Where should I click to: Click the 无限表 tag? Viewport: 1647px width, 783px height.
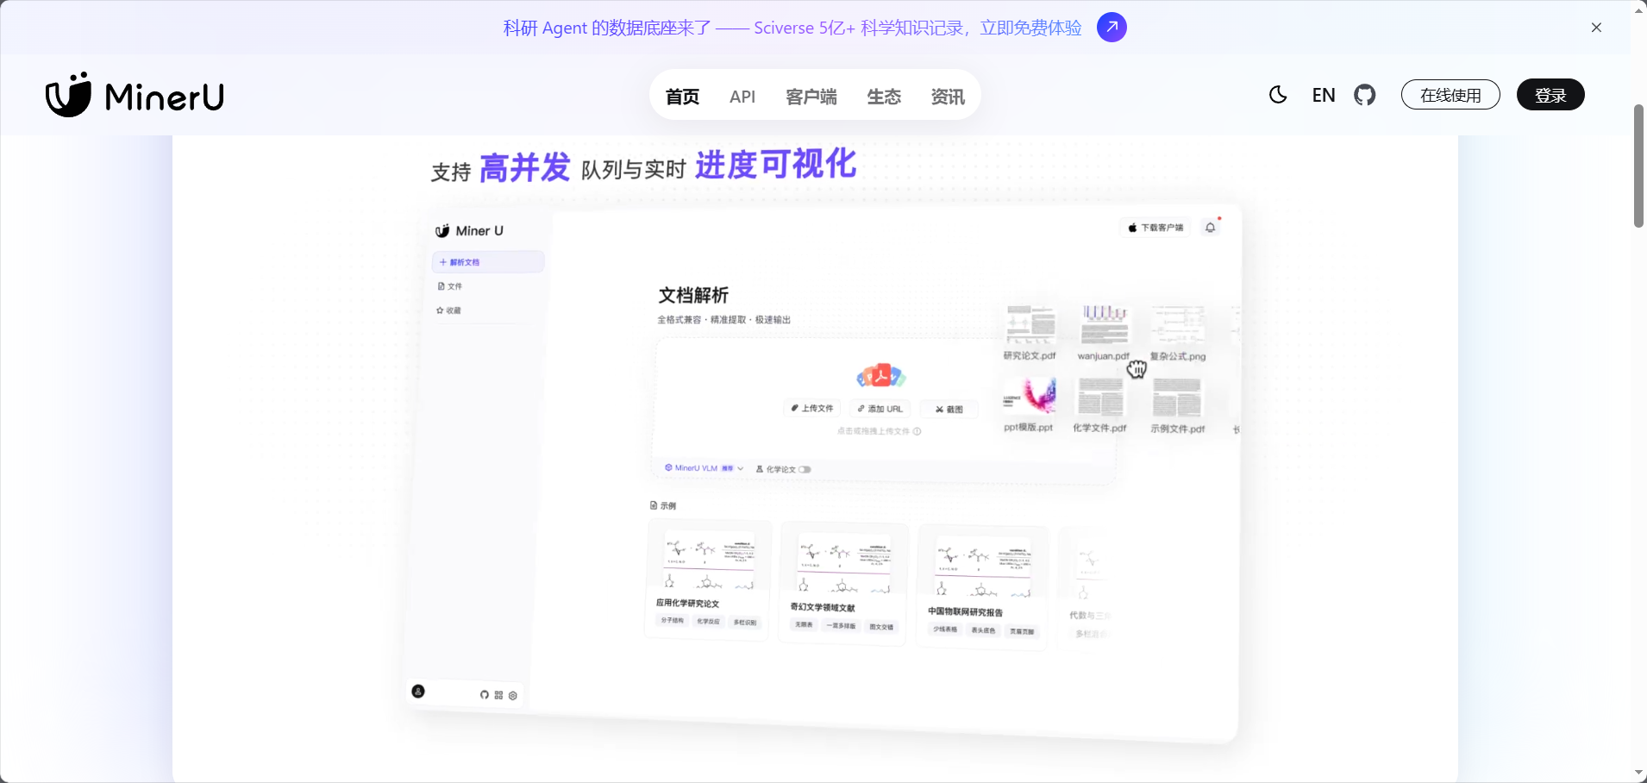pyautogui.click(x=804, y=624)
